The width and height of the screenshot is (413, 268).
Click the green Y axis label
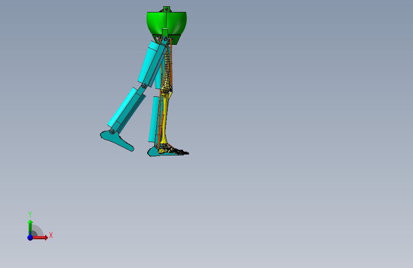30,215
